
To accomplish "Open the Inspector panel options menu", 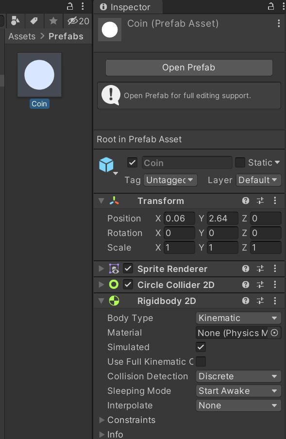I will pyautogui.click(x=284, y=6).
